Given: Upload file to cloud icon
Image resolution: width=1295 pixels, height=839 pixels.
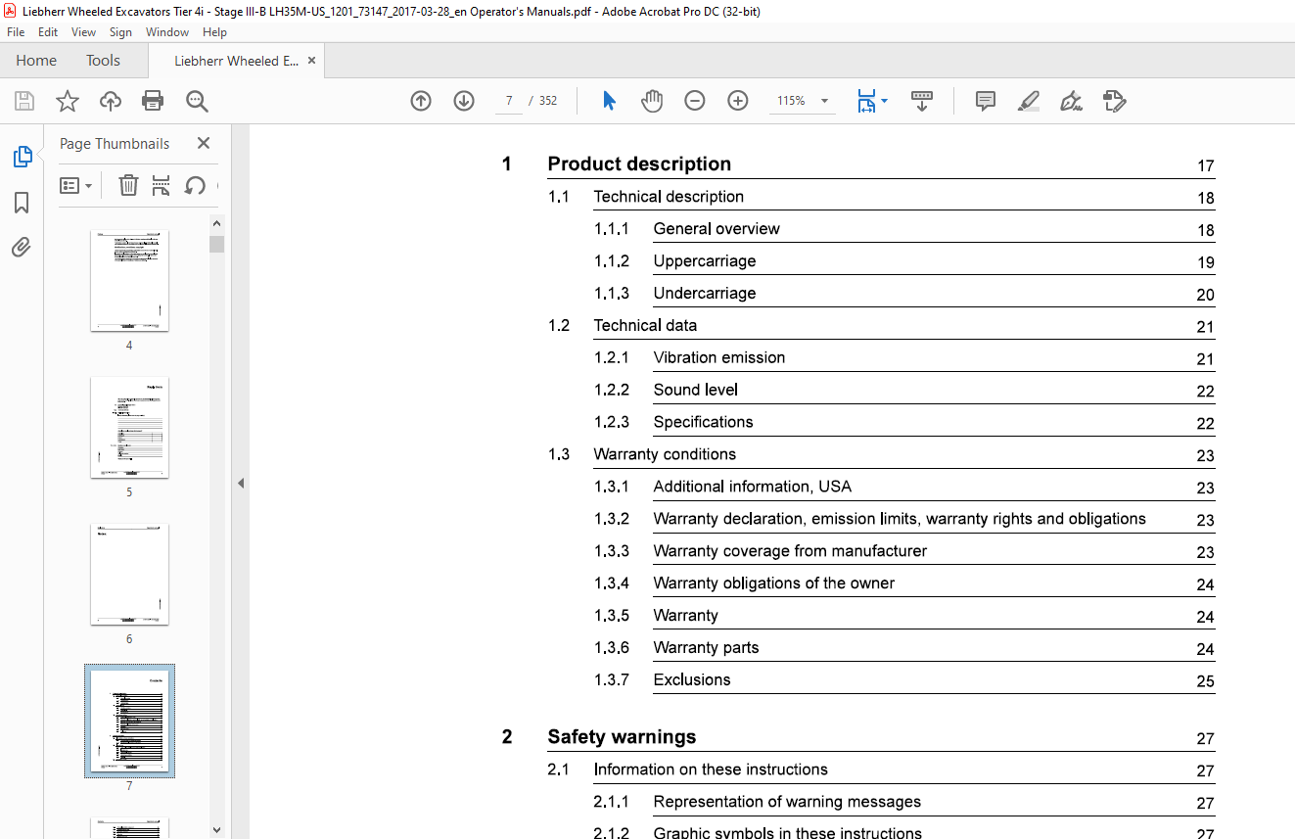Looking at the screenshot, I should [111, 101].
